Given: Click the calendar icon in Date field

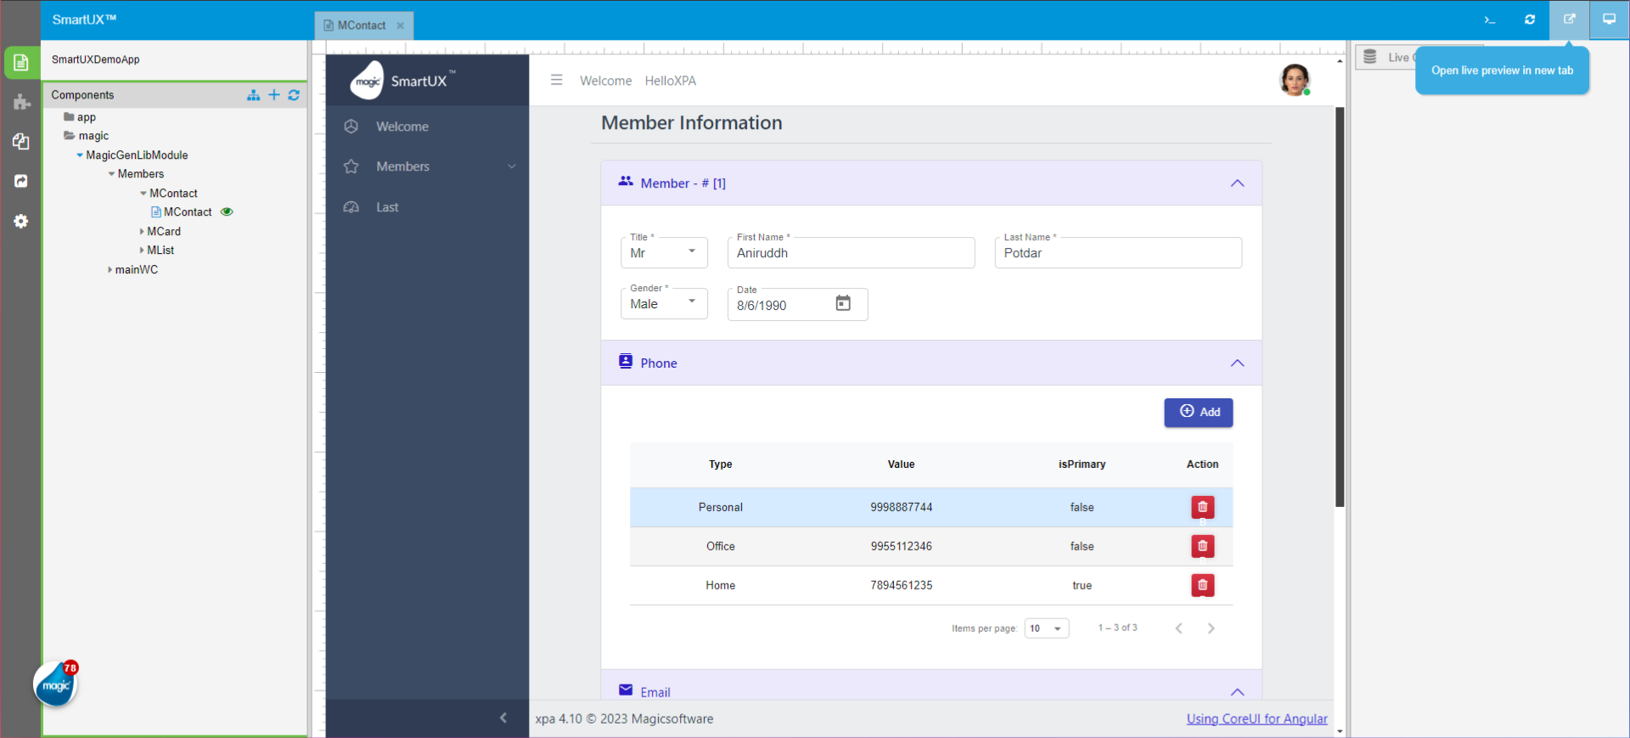Looking at the screenshot, I should 842,304.
